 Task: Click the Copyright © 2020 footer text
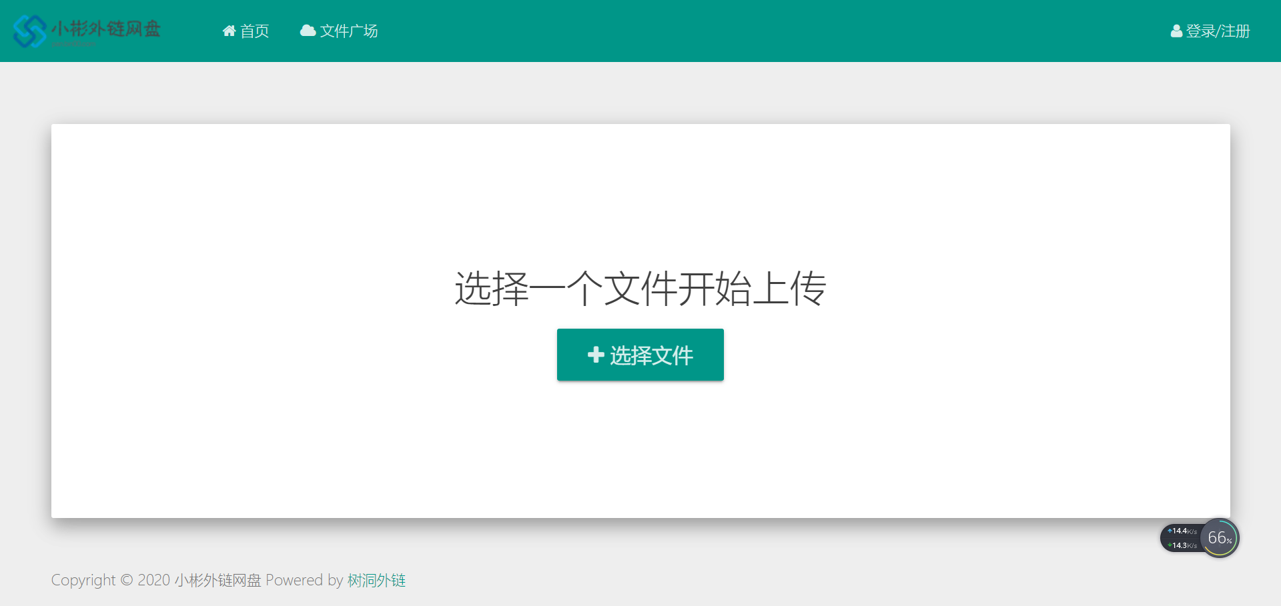[x=111, y=581]
